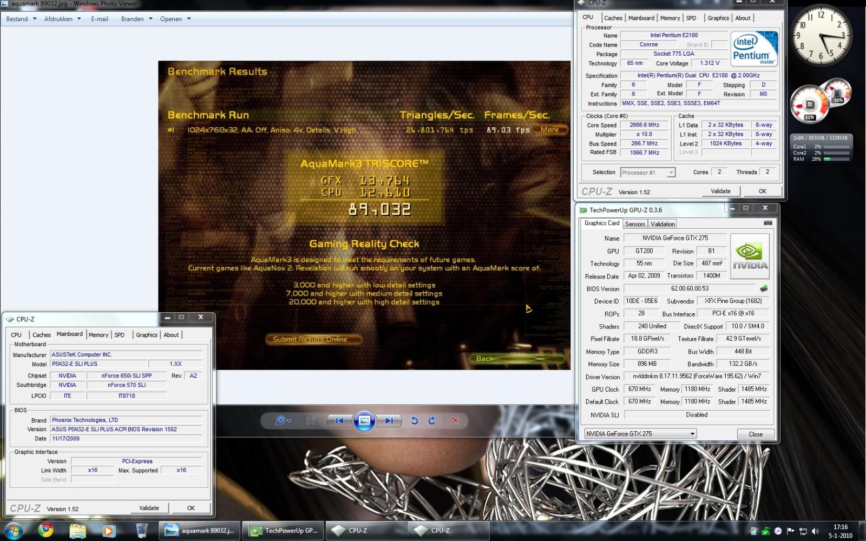
Task: Click the TechPowerUp GPU-Z taskbar button
Action: [284, 531]
